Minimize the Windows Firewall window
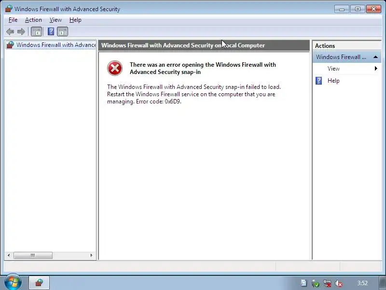The width and height of the screenshot is (386, 290). pyautogui.click(x=342, y=9)
